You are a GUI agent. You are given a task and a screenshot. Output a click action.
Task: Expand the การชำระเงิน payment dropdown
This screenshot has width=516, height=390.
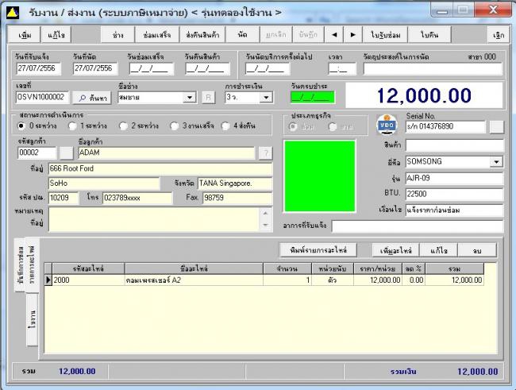click(267, 97)
